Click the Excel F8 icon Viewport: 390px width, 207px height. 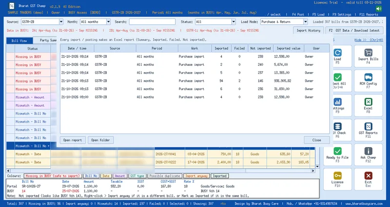[x=368, y=102]
